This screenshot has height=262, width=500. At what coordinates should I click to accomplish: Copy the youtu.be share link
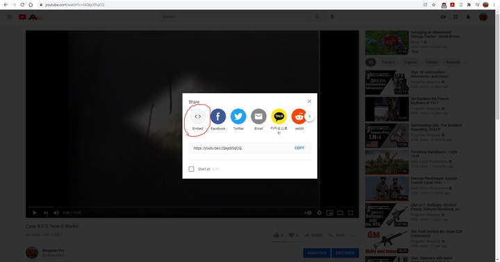pos(299,148)
